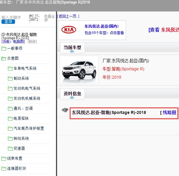
Task: Click the KIA logo
Action: [69, 30]
